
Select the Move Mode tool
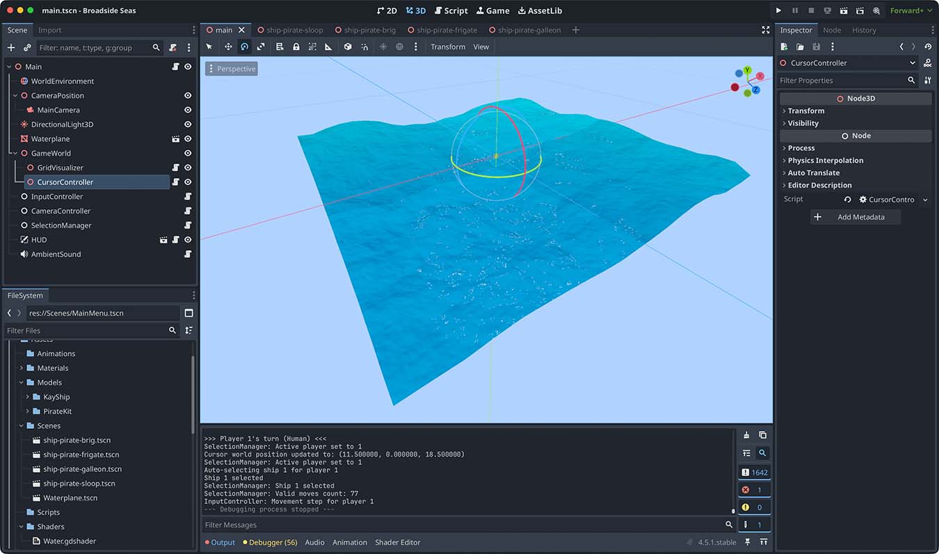(228, 47)
